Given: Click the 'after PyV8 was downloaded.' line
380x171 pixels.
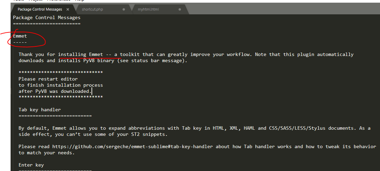Looking at the screenshot, I should [x=55, y=91].
